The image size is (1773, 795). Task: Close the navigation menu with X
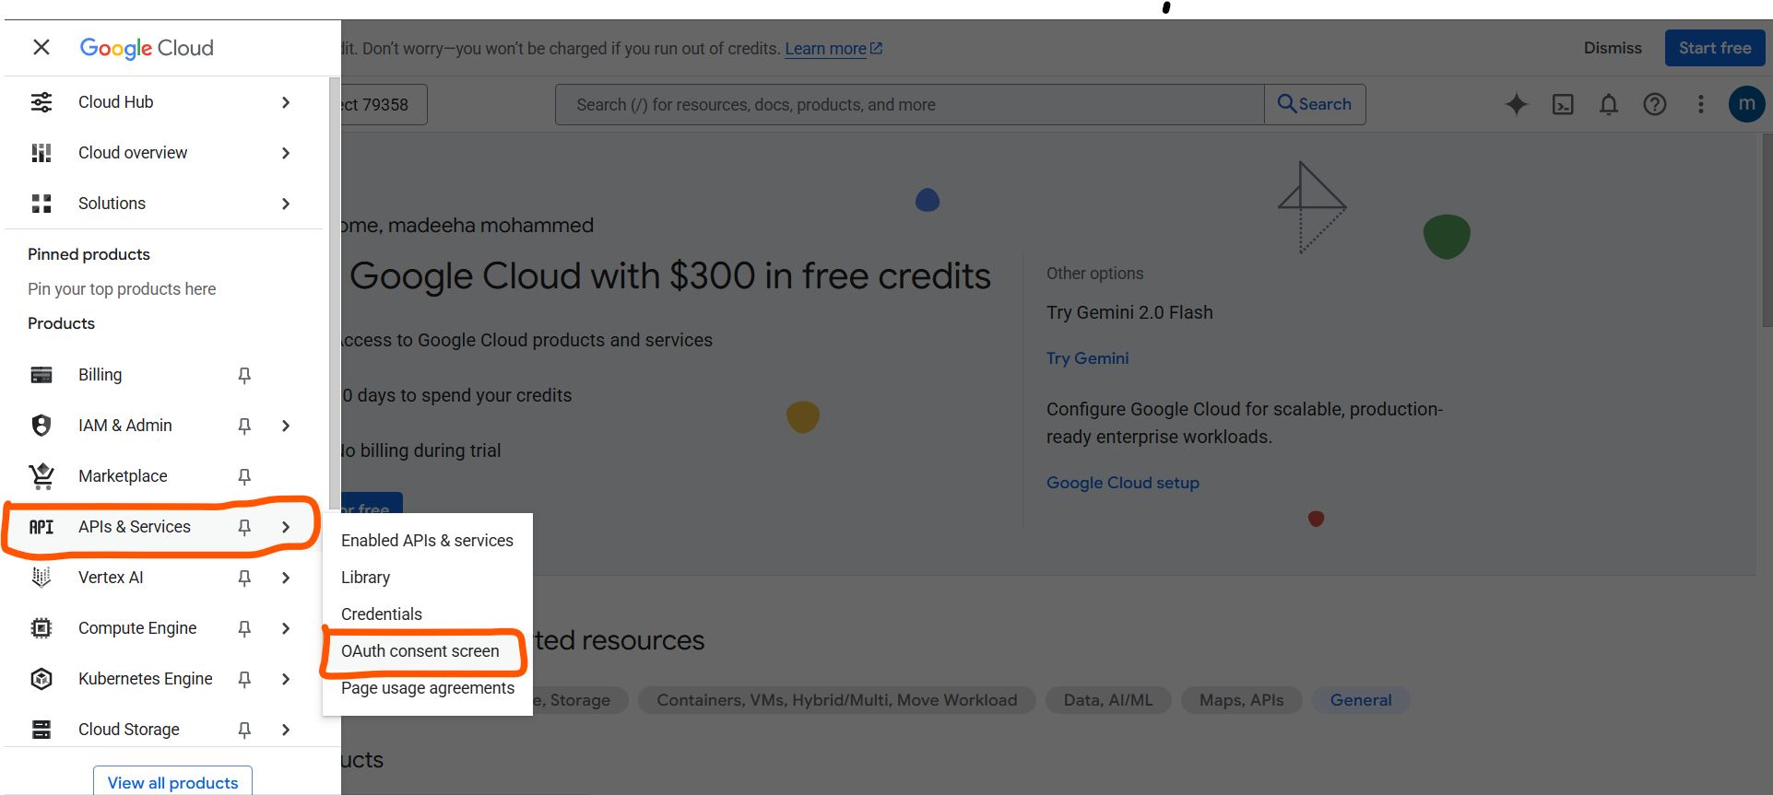click(x=41, y=47)
